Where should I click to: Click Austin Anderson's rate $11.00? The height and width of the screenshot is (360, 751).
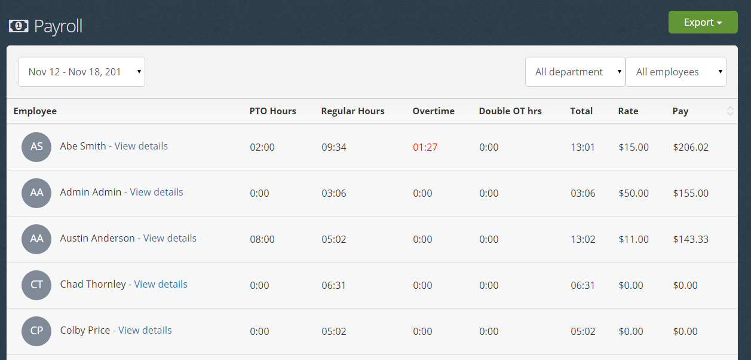[634, 239]
